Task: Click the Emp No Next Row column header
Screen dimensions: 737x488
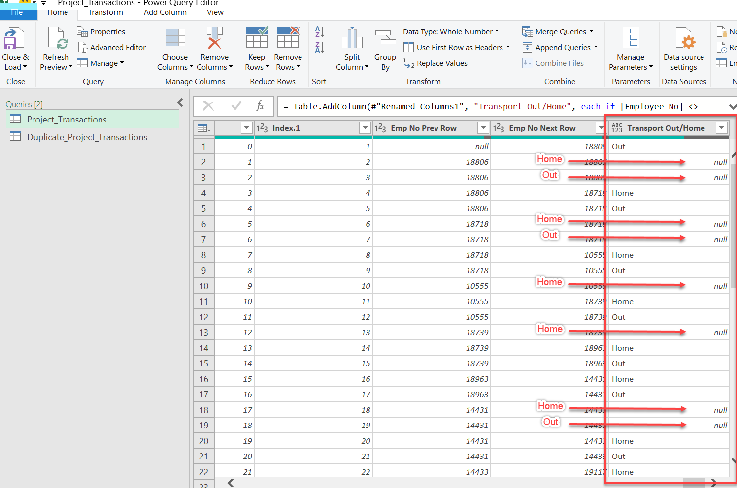Action: pyautogui.click(x=542, y=128)
